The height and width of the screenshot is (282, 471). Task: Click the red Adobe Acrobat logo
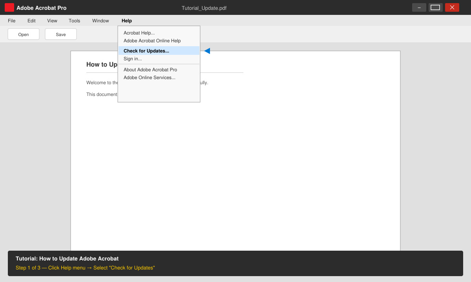tap(9, 7)
